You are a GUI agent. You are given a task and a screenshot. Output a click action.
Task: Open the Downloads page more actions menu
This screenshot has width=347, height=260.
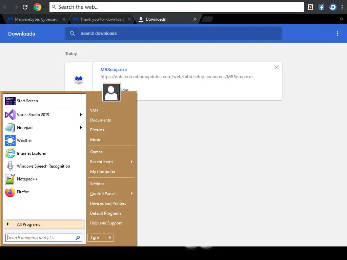click(337, 34)
